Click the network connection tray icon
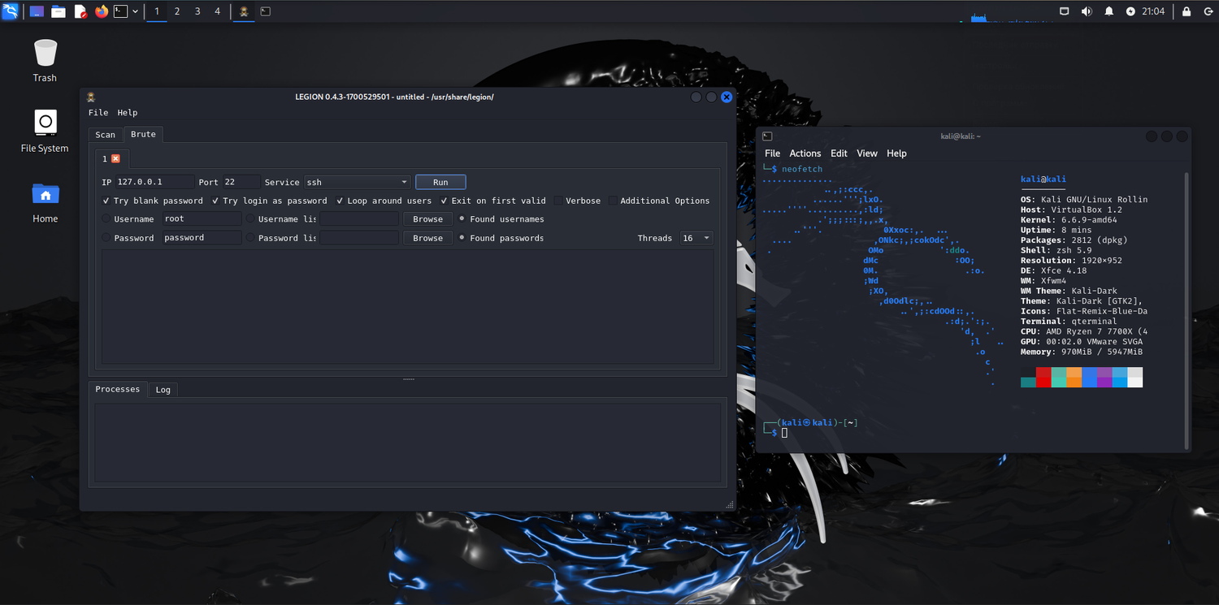Screen dimensions: 1219x605 tap(1065, 11)
